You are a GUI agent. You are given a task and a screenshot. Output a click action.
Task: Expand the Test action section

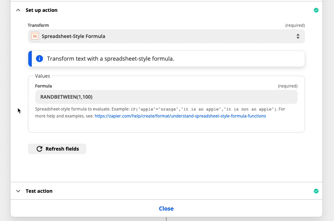pyautogui.click(x=18, y=191)
